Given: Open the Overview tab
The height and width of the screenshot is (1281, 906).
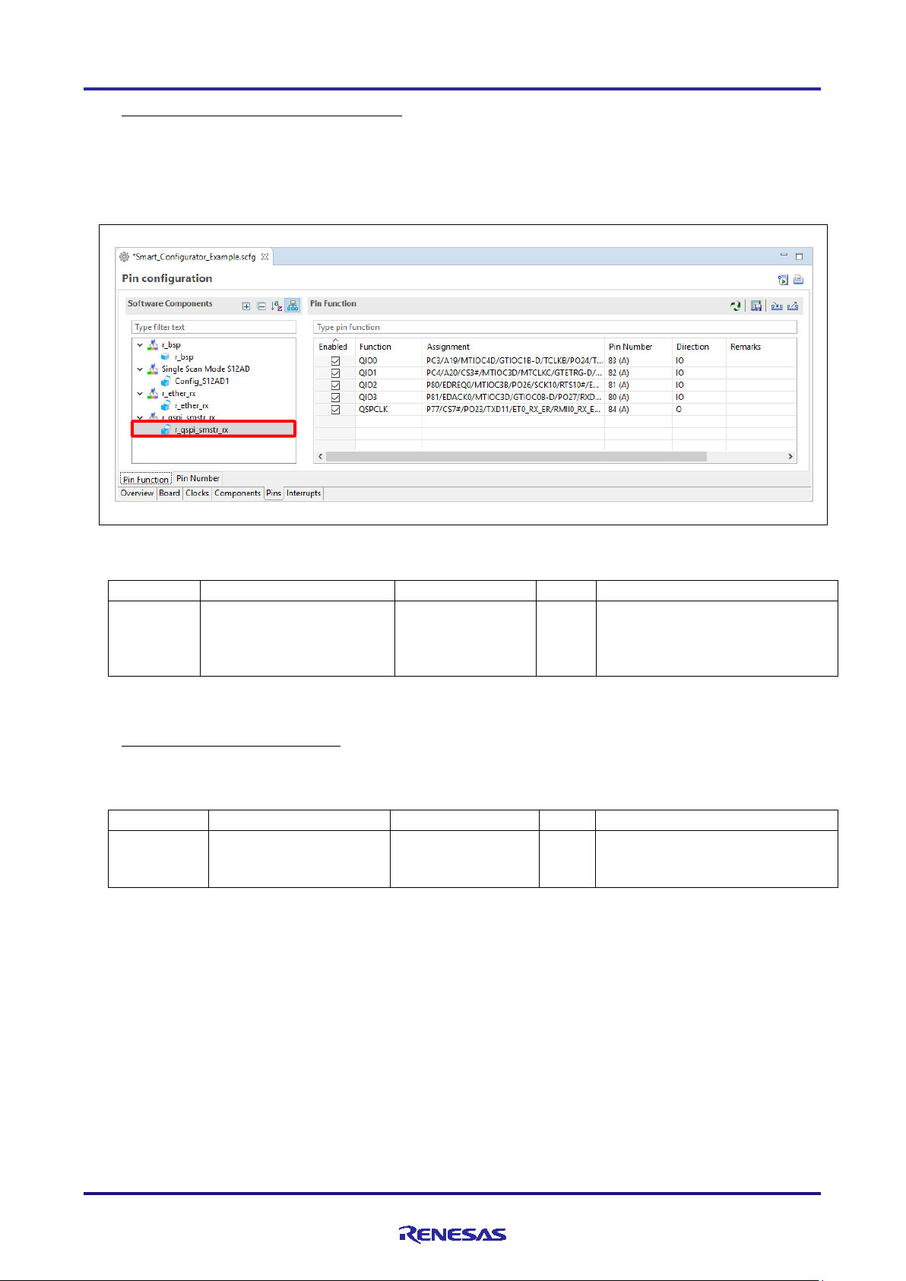Looking at the screenshot, I should pos(137,493).
